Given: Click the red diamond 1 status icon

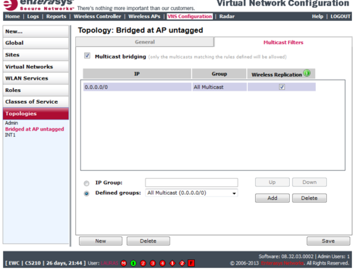Looking at the screenshot, I should (x=172, y=263).
